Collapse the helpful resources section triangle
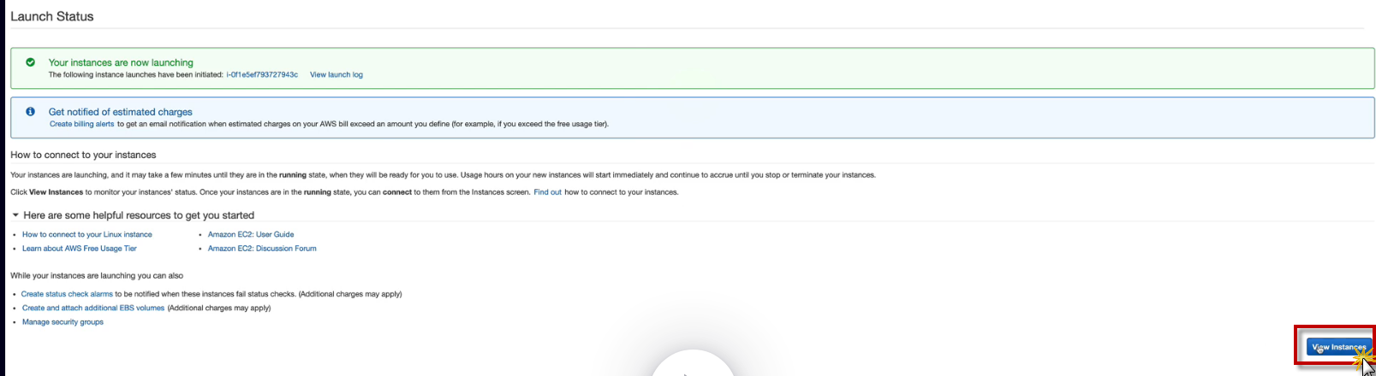Image resolution: width=1376 pixels, height=376 pixels. click(x=15, y=215)
